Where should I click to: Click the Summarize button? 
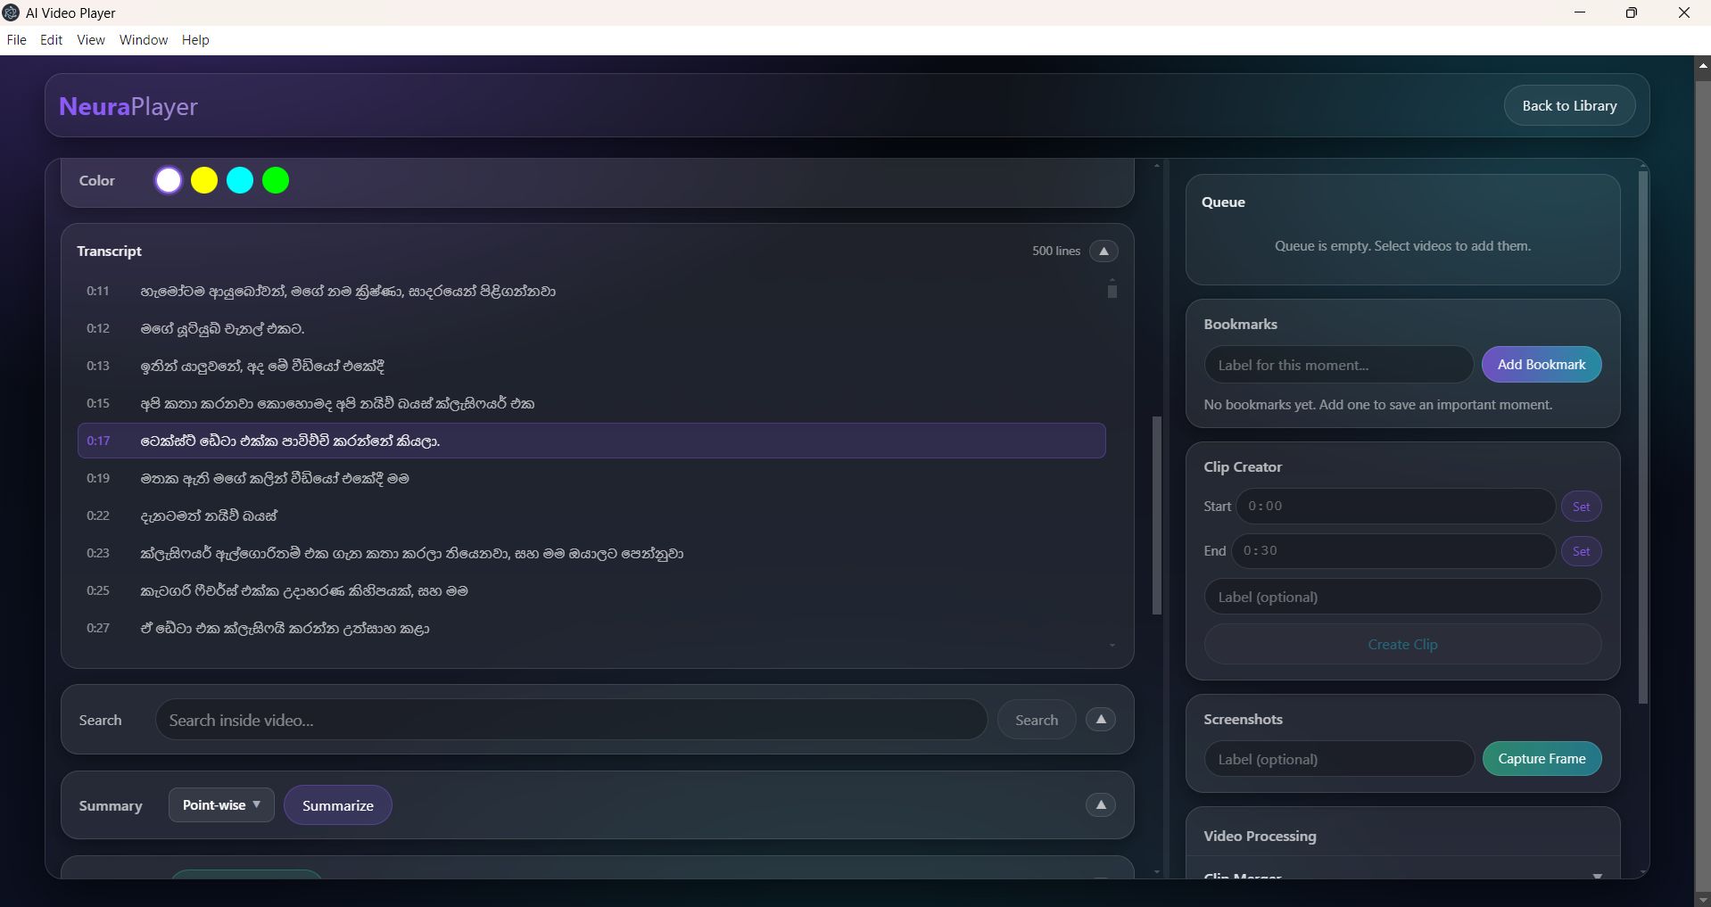338,805
